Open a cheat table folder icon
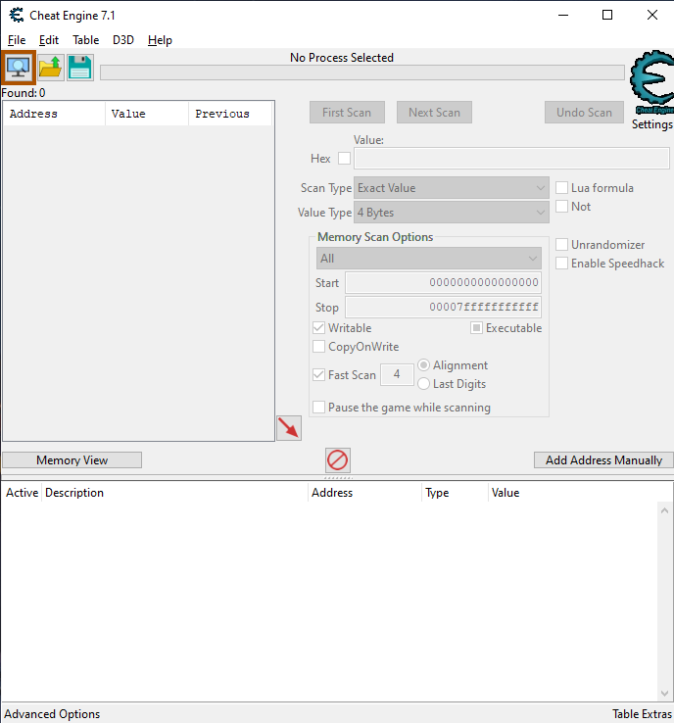 pos(50,68)
